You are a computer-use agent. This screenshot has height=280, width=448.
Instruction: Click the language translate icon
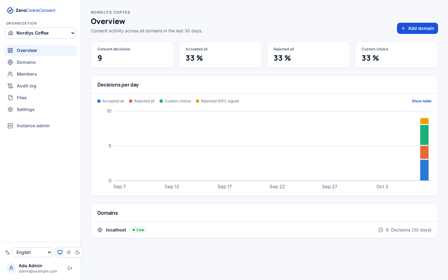(x=7, y=252)
